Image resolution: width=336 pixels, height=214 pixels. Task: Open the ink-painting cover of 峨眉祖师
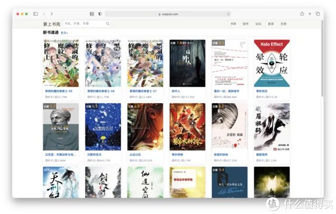[x=272, y=127]
